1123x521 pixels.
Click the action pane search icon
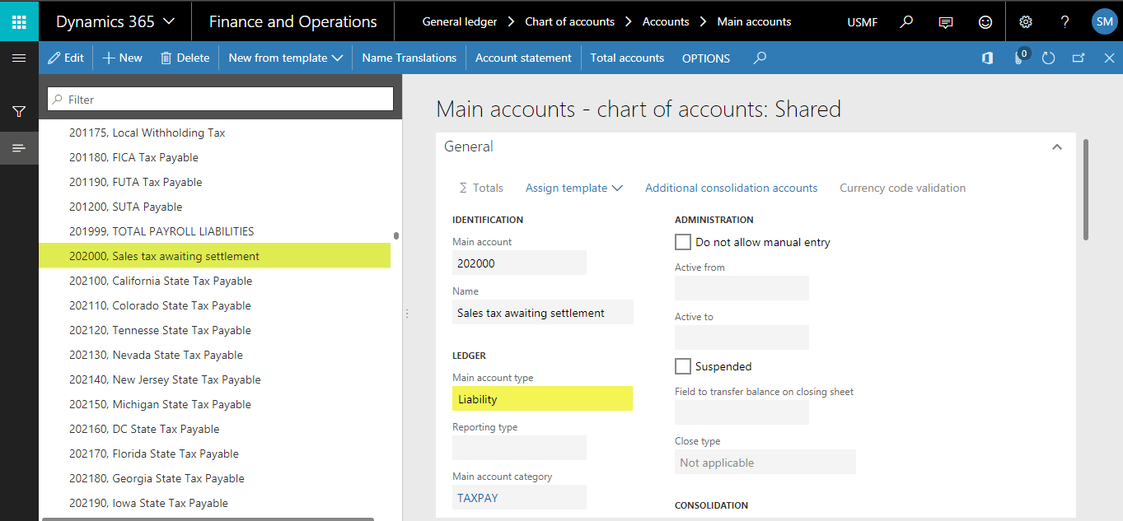click(x=760, y=58)
